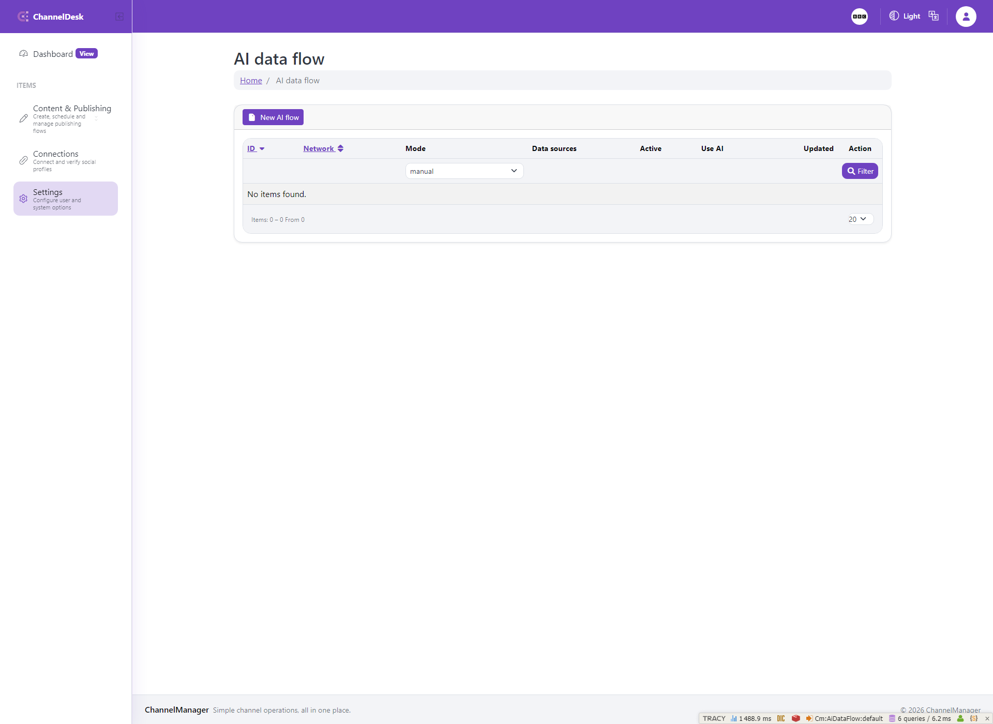This screenshot has height=724, width=993.
Task: Click the 'No items found.' message
Action: coord(277,194)
